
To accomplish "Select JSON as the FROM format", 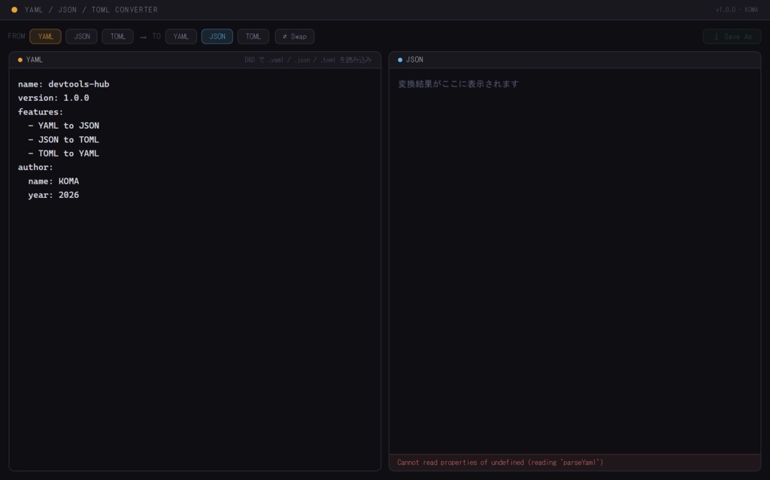I will pyautogui.click(x=81, y=36).
